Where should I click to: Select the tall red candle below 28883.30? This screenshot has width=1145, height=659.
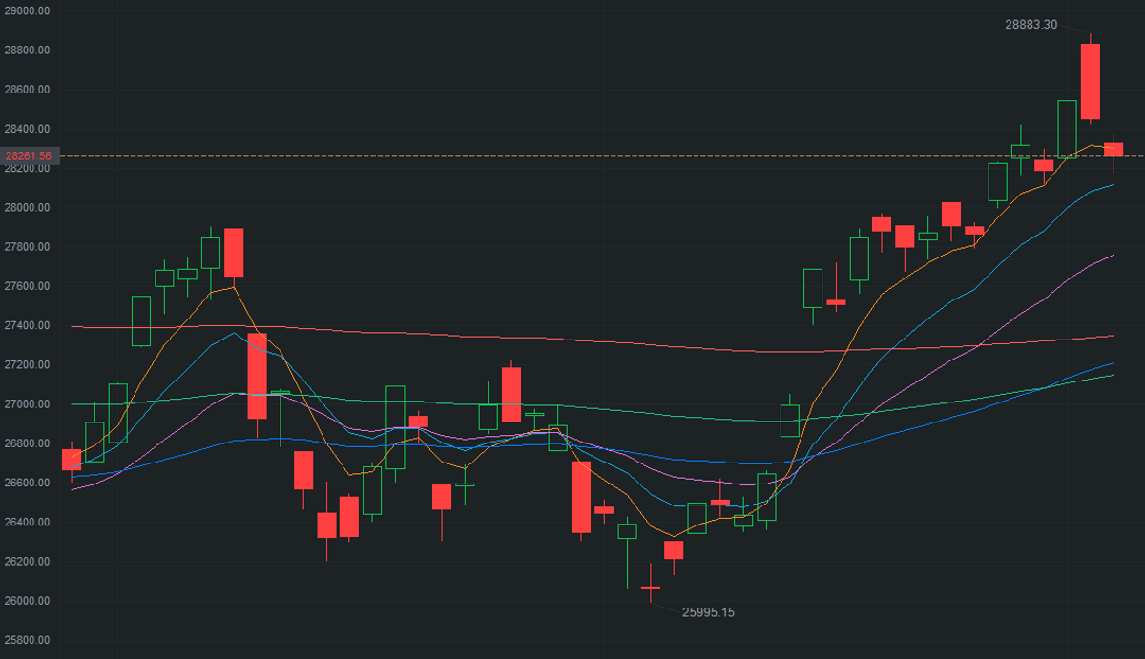(x=1091, y=81)
